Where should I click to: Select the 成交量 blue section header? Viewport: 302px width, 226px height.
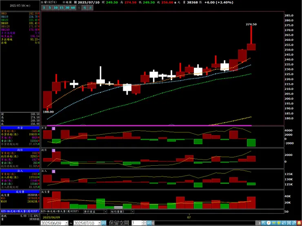(x=20, y=192)
